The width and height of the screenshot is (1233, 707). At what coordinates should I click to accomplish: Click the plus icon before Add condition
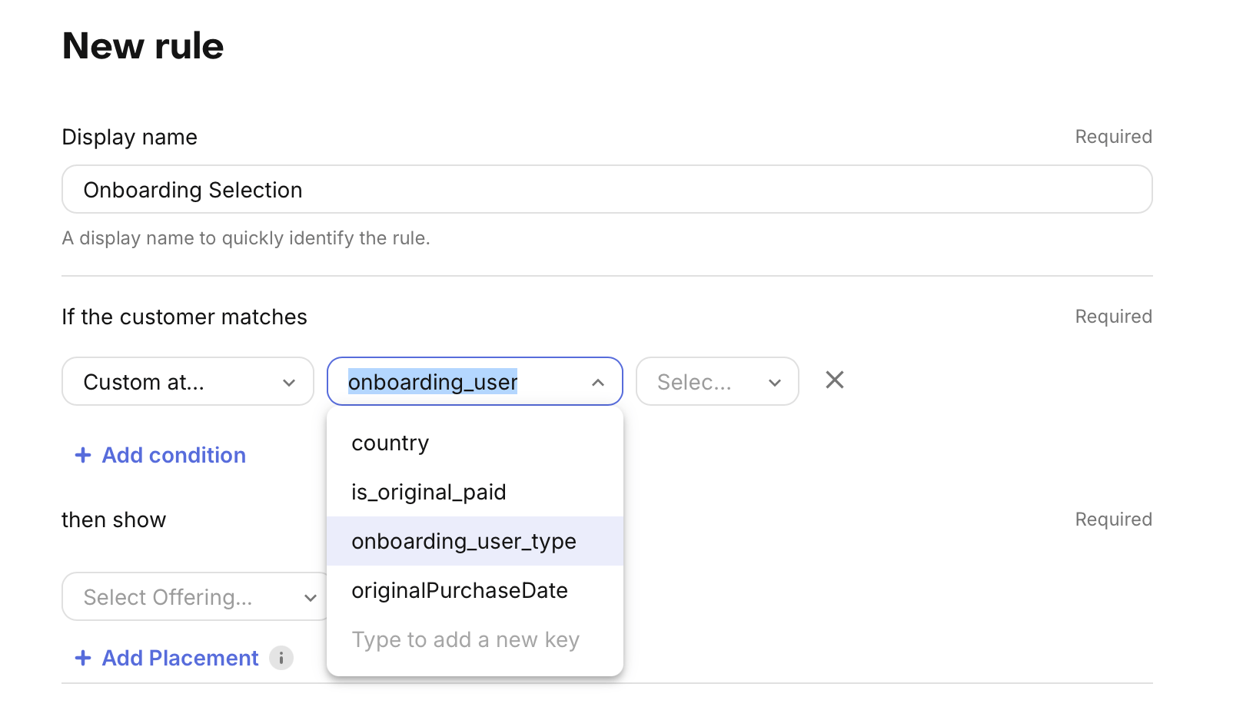[83, 455]
